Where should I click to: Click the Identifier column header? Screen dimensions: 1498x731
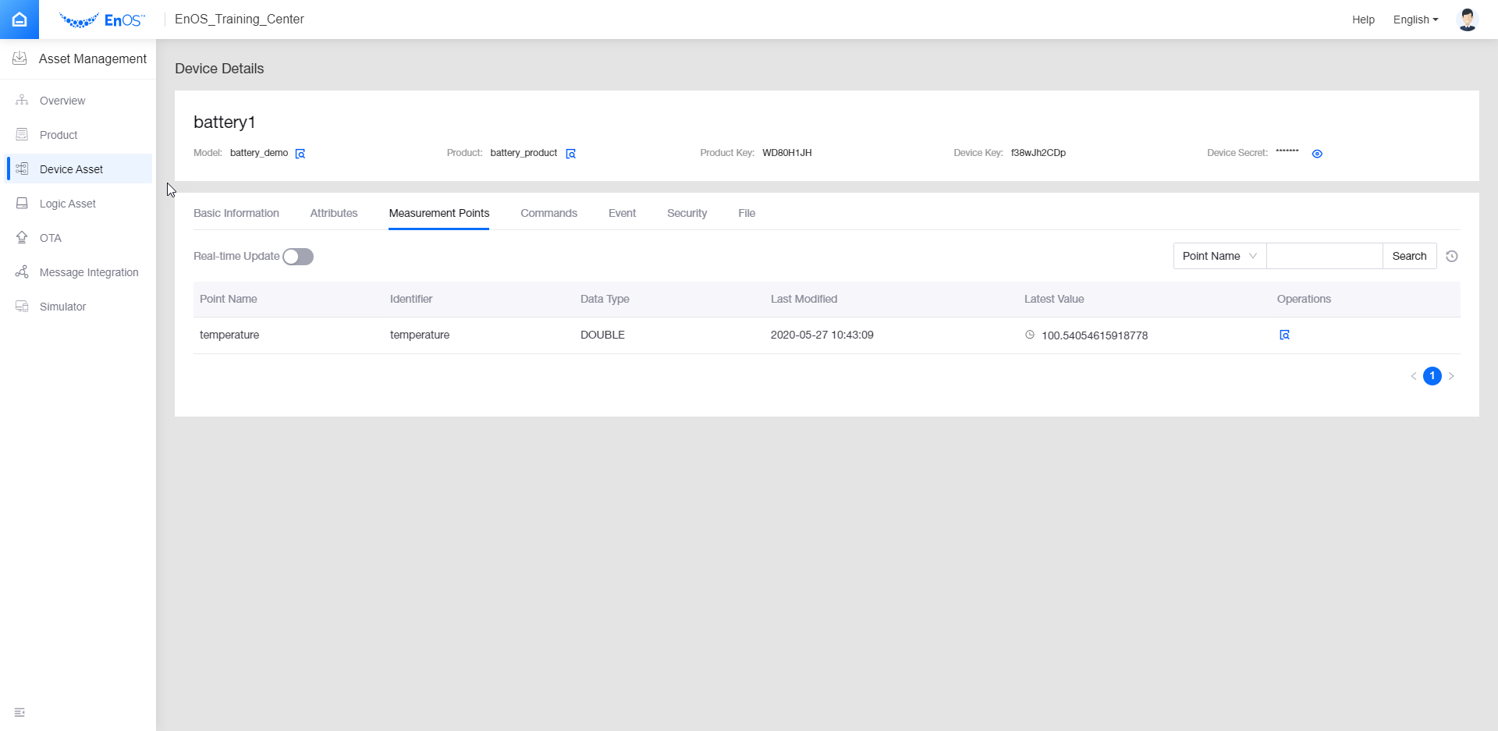pos(411,299)
